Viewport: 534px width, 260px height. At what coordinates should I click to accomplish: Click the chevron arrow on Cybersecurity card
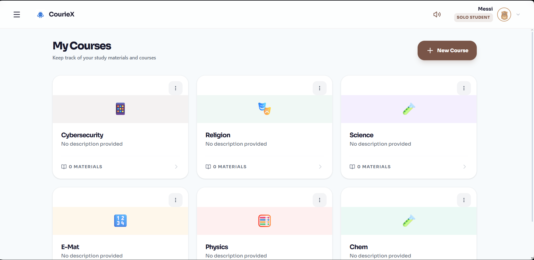[x=176, y=167]
